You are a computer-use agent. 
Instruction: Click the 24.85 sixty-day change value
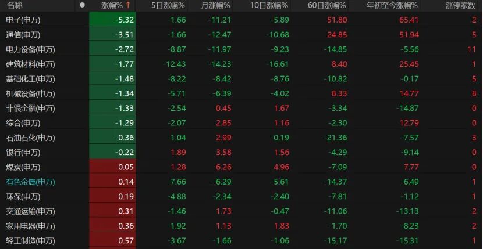(x=337, y=35)
